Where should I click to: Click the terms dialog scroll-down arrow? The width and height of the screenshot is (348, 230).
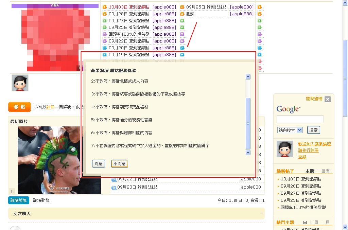point(248,152)
